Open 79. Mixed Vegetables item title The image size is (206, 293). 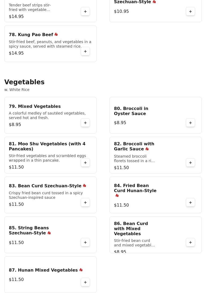click(x=35, y=106)
